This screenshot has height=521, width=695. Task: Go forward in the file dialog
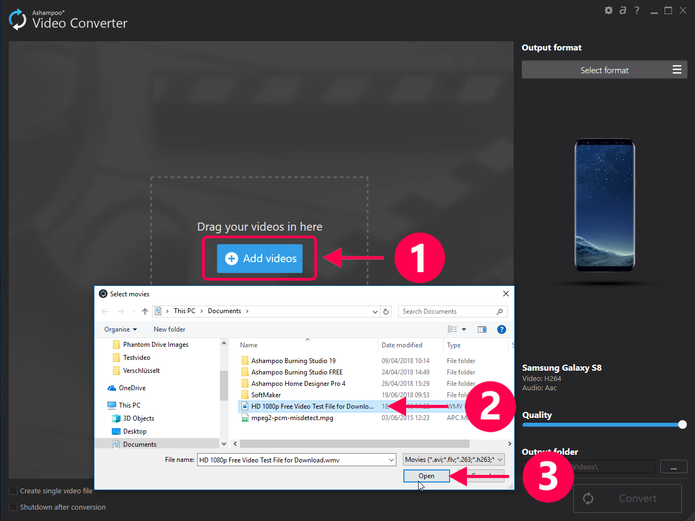[121, 312]
